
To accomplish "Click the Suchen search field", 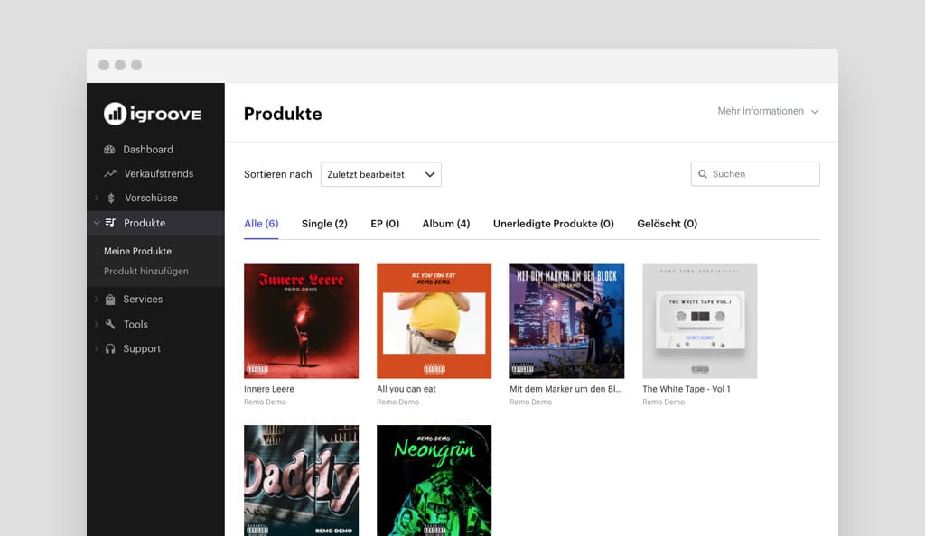I will (x=755, y=174).
